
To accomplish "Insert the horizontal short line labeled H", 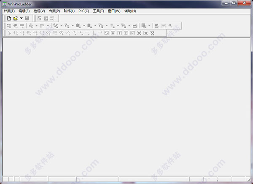I will 87,33.
